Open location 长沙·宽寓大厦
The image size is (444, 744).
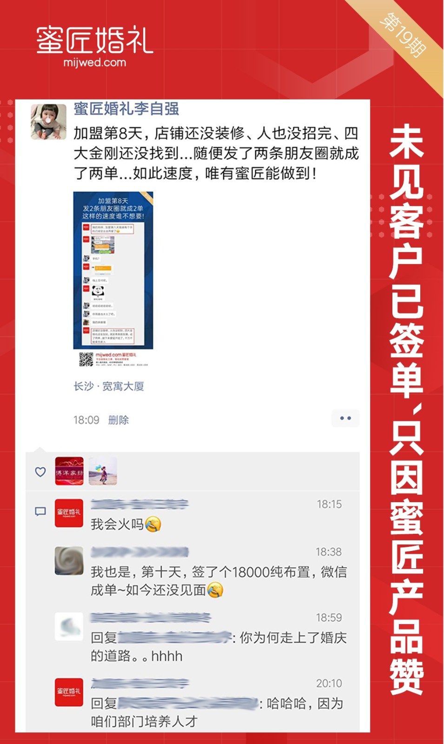[x=109, y=386]
